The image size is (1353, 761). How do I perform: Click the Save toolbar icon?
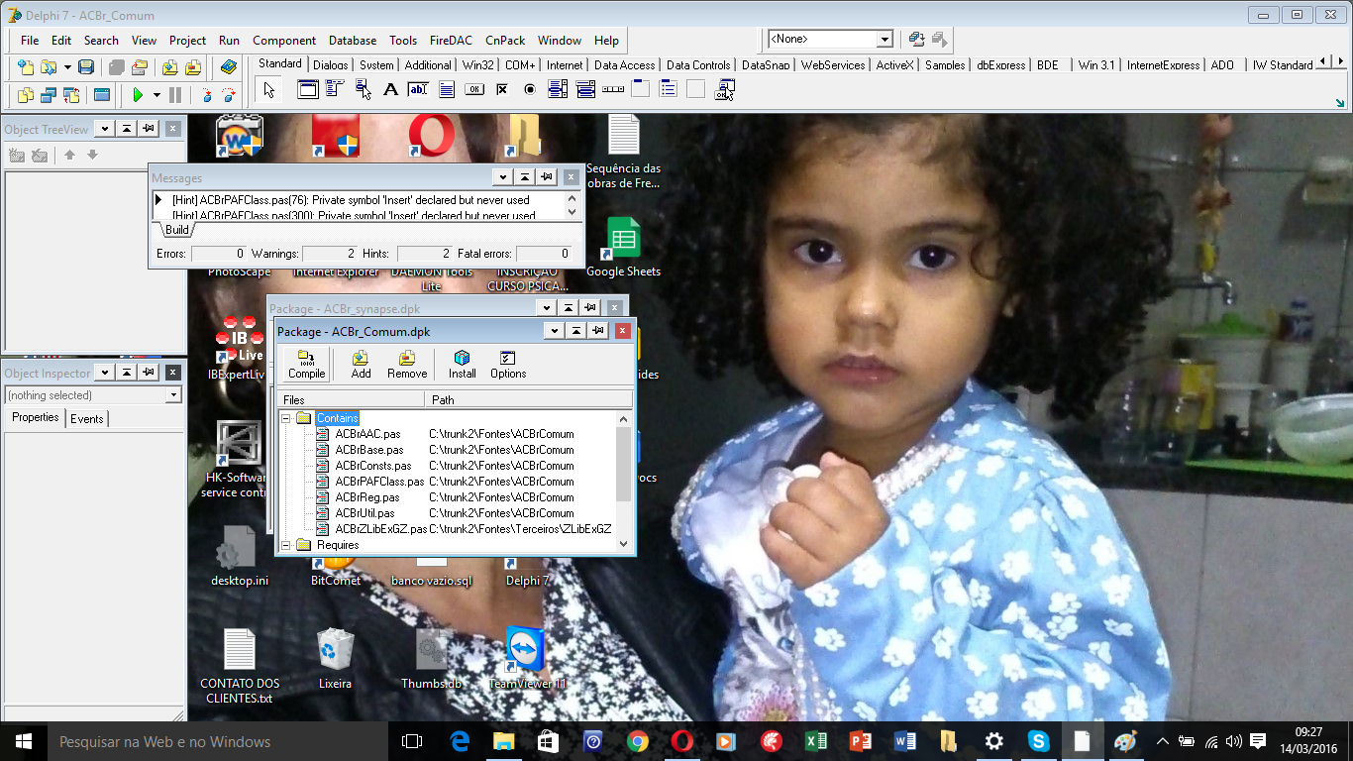pyautogui.click(x=86, y=67)
